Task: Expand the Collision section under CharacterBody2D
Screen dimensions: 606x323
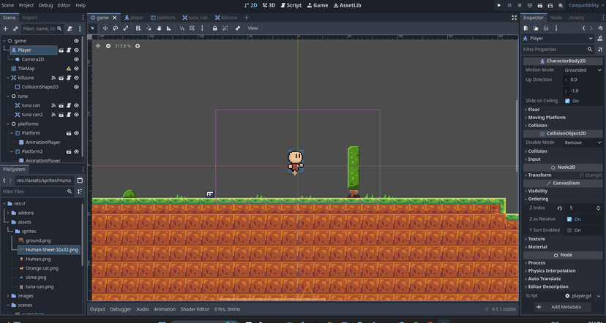Action: point(538,125)
